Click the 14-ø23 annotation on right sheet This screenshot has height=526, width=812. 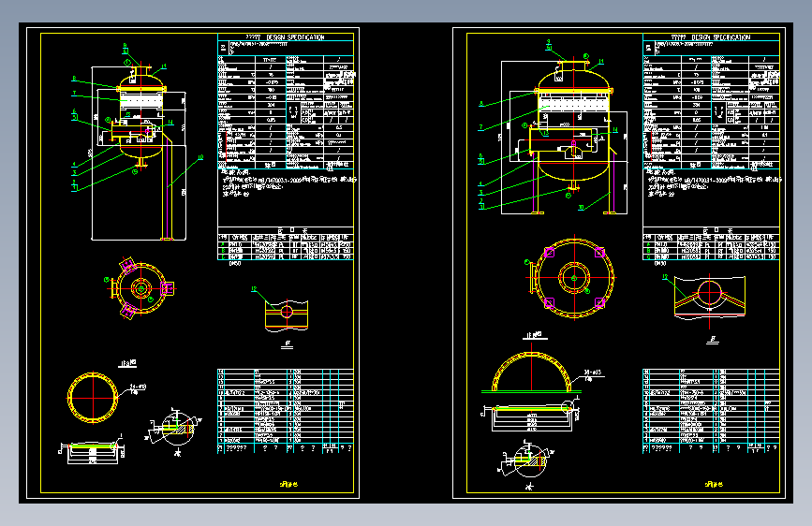click(x=593, y=373)
